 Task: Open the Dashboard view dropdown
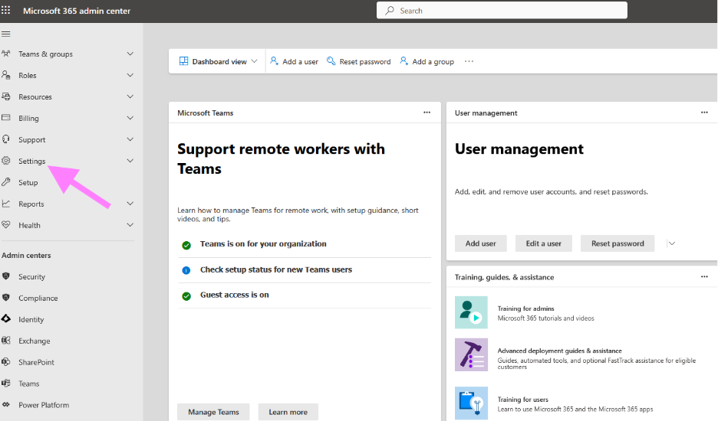[219, 61]
